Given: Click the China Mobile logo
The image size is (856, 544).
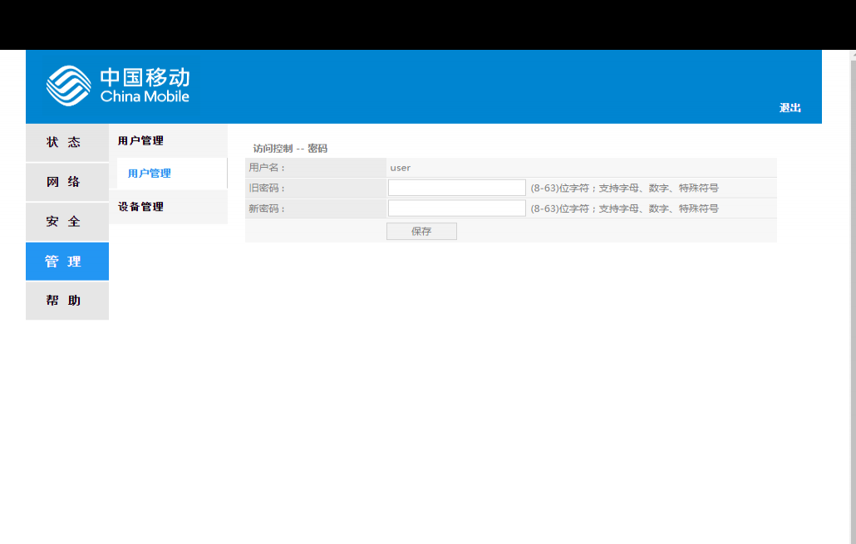Looking at the screenshot, I should (x=118, y=86).
